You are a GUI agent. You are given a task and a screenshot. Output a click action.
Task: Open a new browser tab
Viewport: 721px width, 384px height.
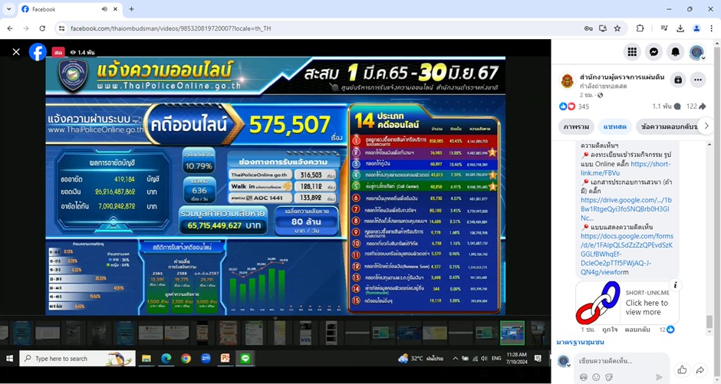point(131,9)
